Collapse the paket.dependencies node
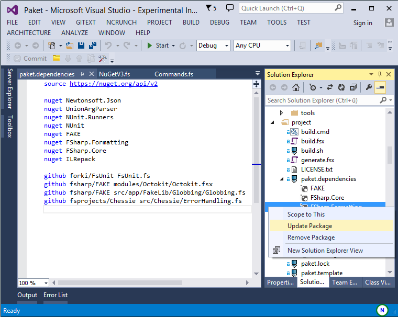Viewport: 398px width, 317px height. pyautogui.click(x=282, y=179)
